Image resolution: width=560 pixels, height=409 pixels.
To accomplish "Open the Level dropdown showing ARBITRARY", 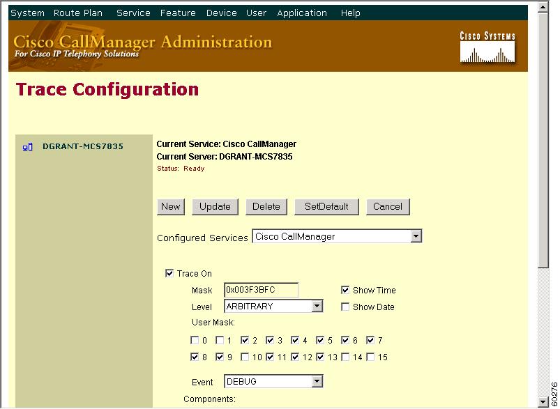I will pos(273,306).
